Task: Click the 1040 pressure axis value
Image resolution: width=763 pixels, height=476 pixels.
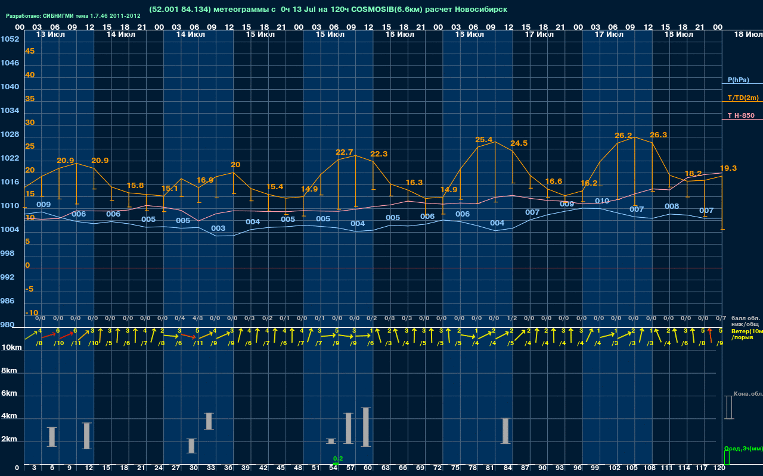Action: (10, 87)
